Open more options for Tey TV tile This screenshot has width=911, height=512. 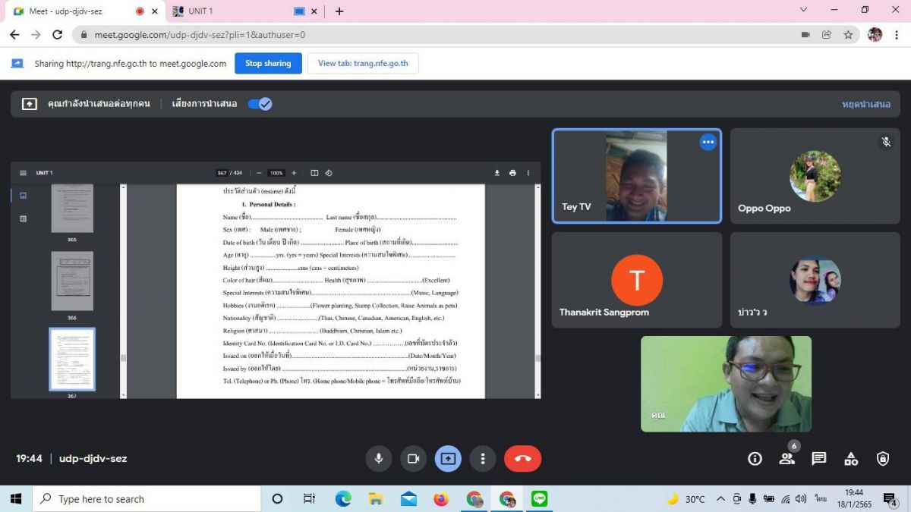(708, 142)
